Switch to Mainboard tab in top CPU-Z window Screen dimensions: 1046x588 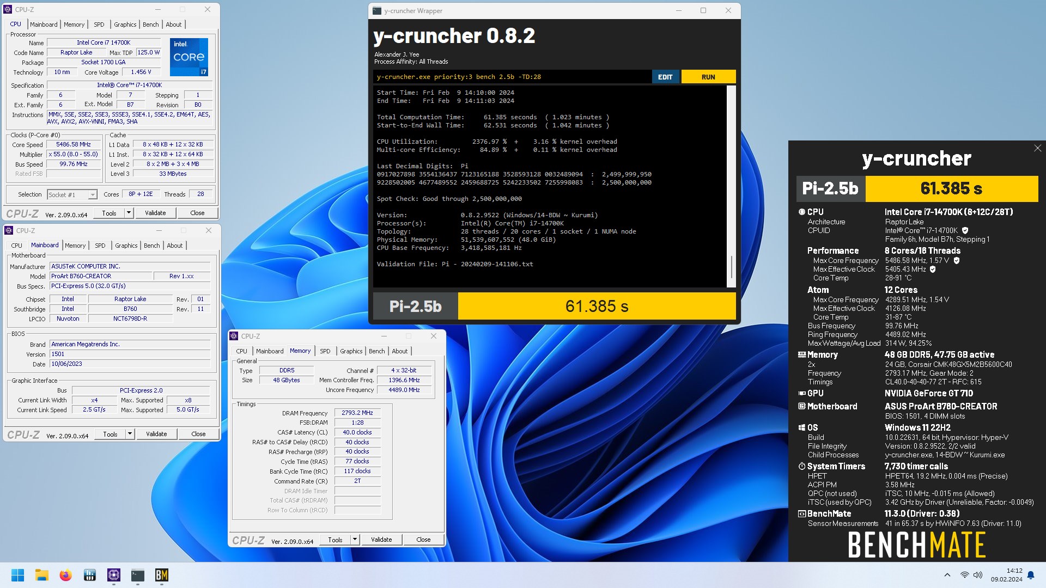point(44,24)
